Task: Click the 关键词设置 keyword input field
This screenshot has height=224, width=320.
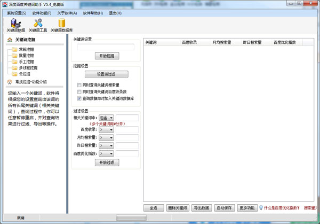Action: (x=106, y=47)
